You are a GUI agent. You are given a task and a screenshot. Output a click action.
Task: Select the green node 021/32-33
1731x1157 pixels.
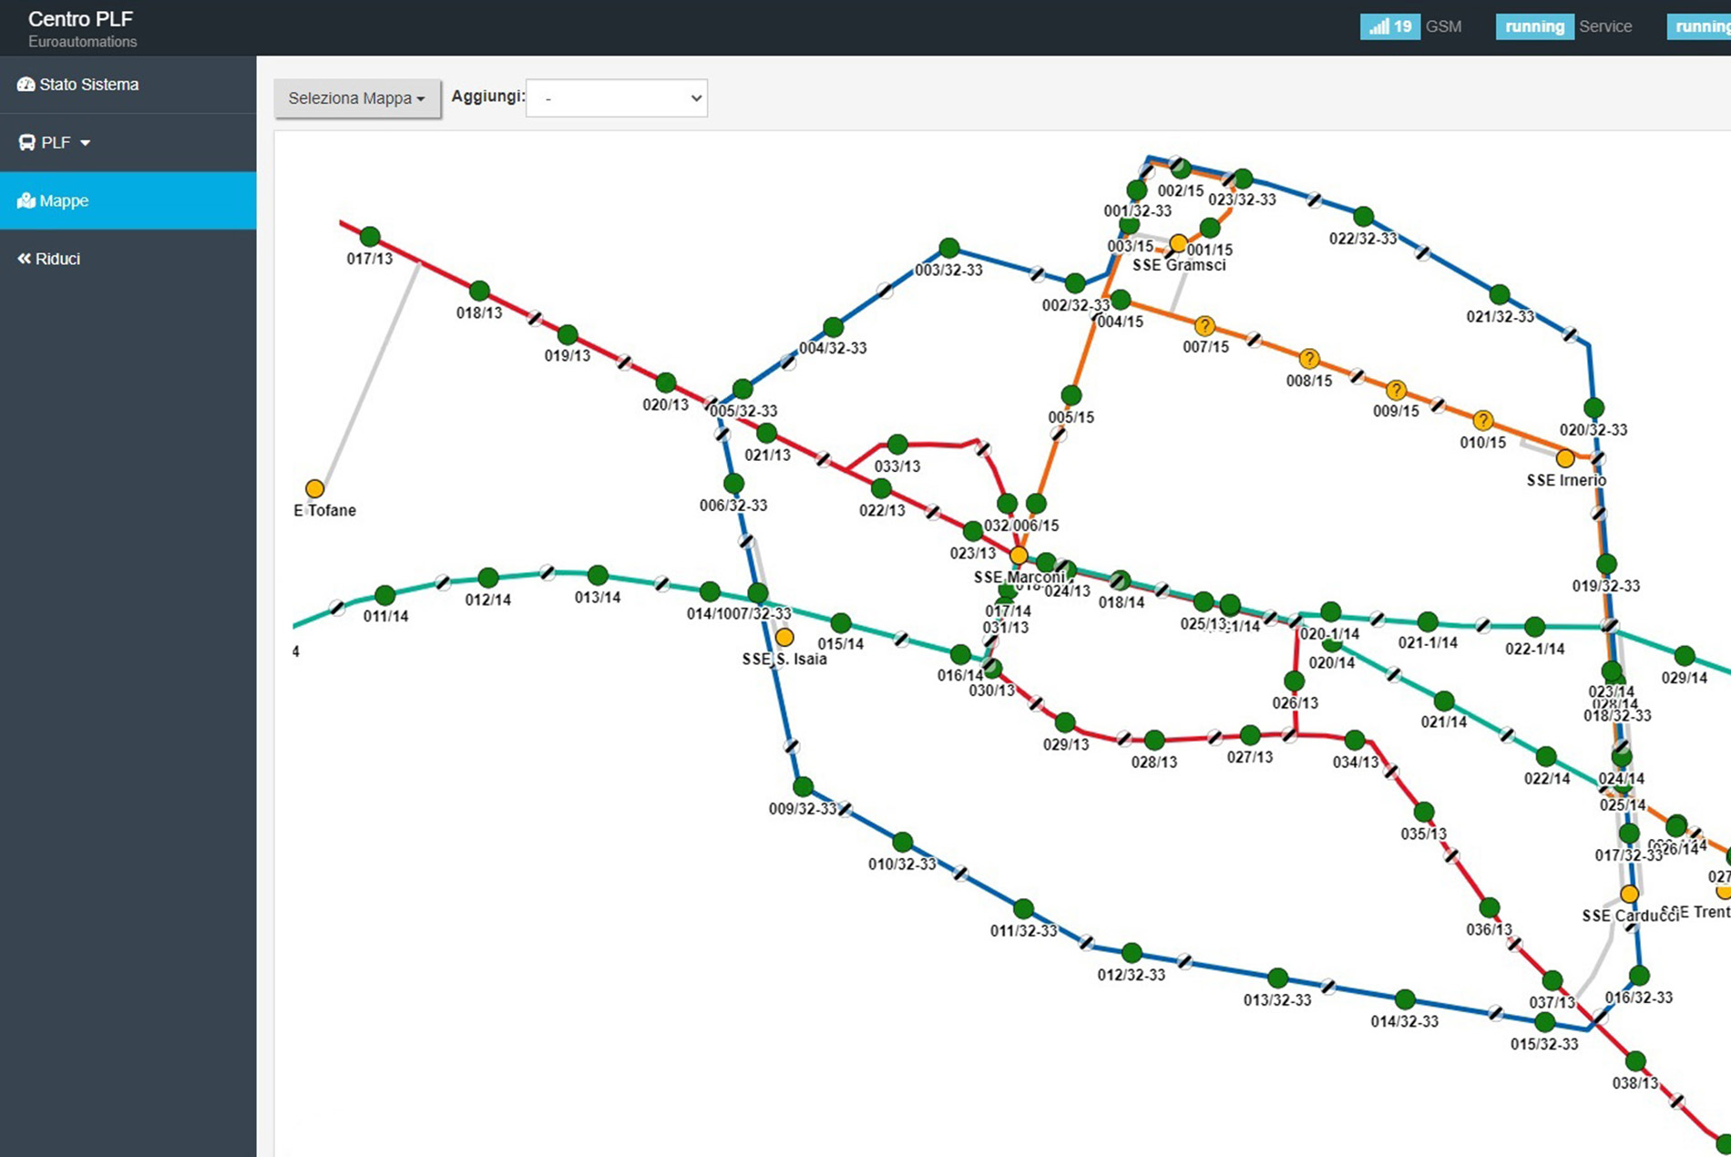coord(1500,295)
